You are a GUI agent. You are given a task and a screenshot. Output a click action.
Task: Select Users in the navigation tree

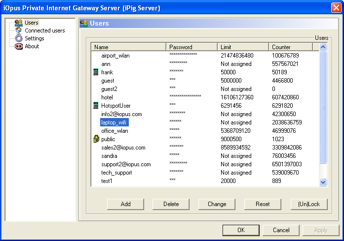click(32, 23)
